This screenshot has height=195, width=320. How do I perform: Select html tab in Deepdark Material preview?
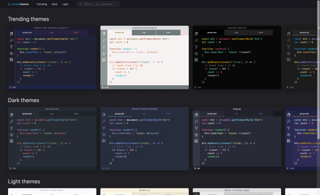pyautogui.click(x=261, y=32)
